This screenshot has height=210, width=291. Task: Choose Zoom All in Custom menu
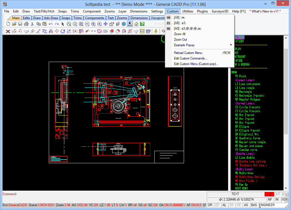(200, 34)
